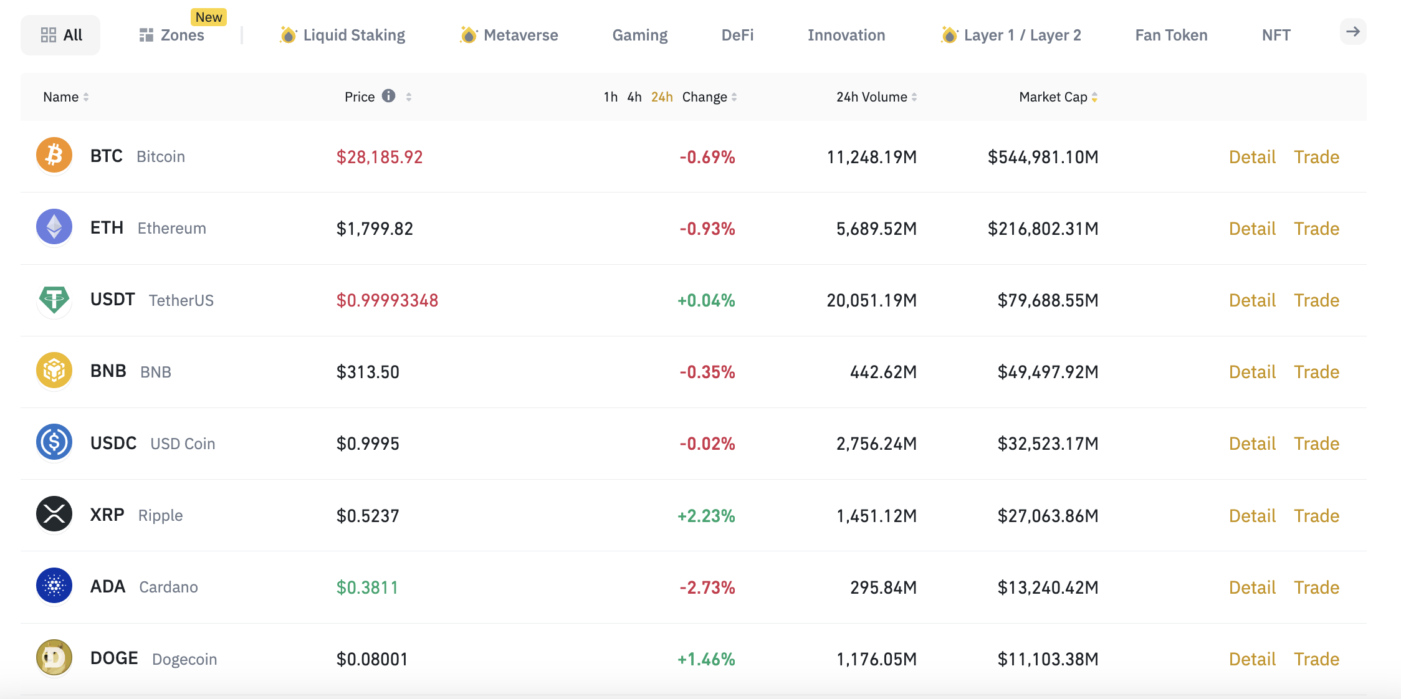Click the USD Coin logo
1401x699 pixels.
click(x=54, y=442)
